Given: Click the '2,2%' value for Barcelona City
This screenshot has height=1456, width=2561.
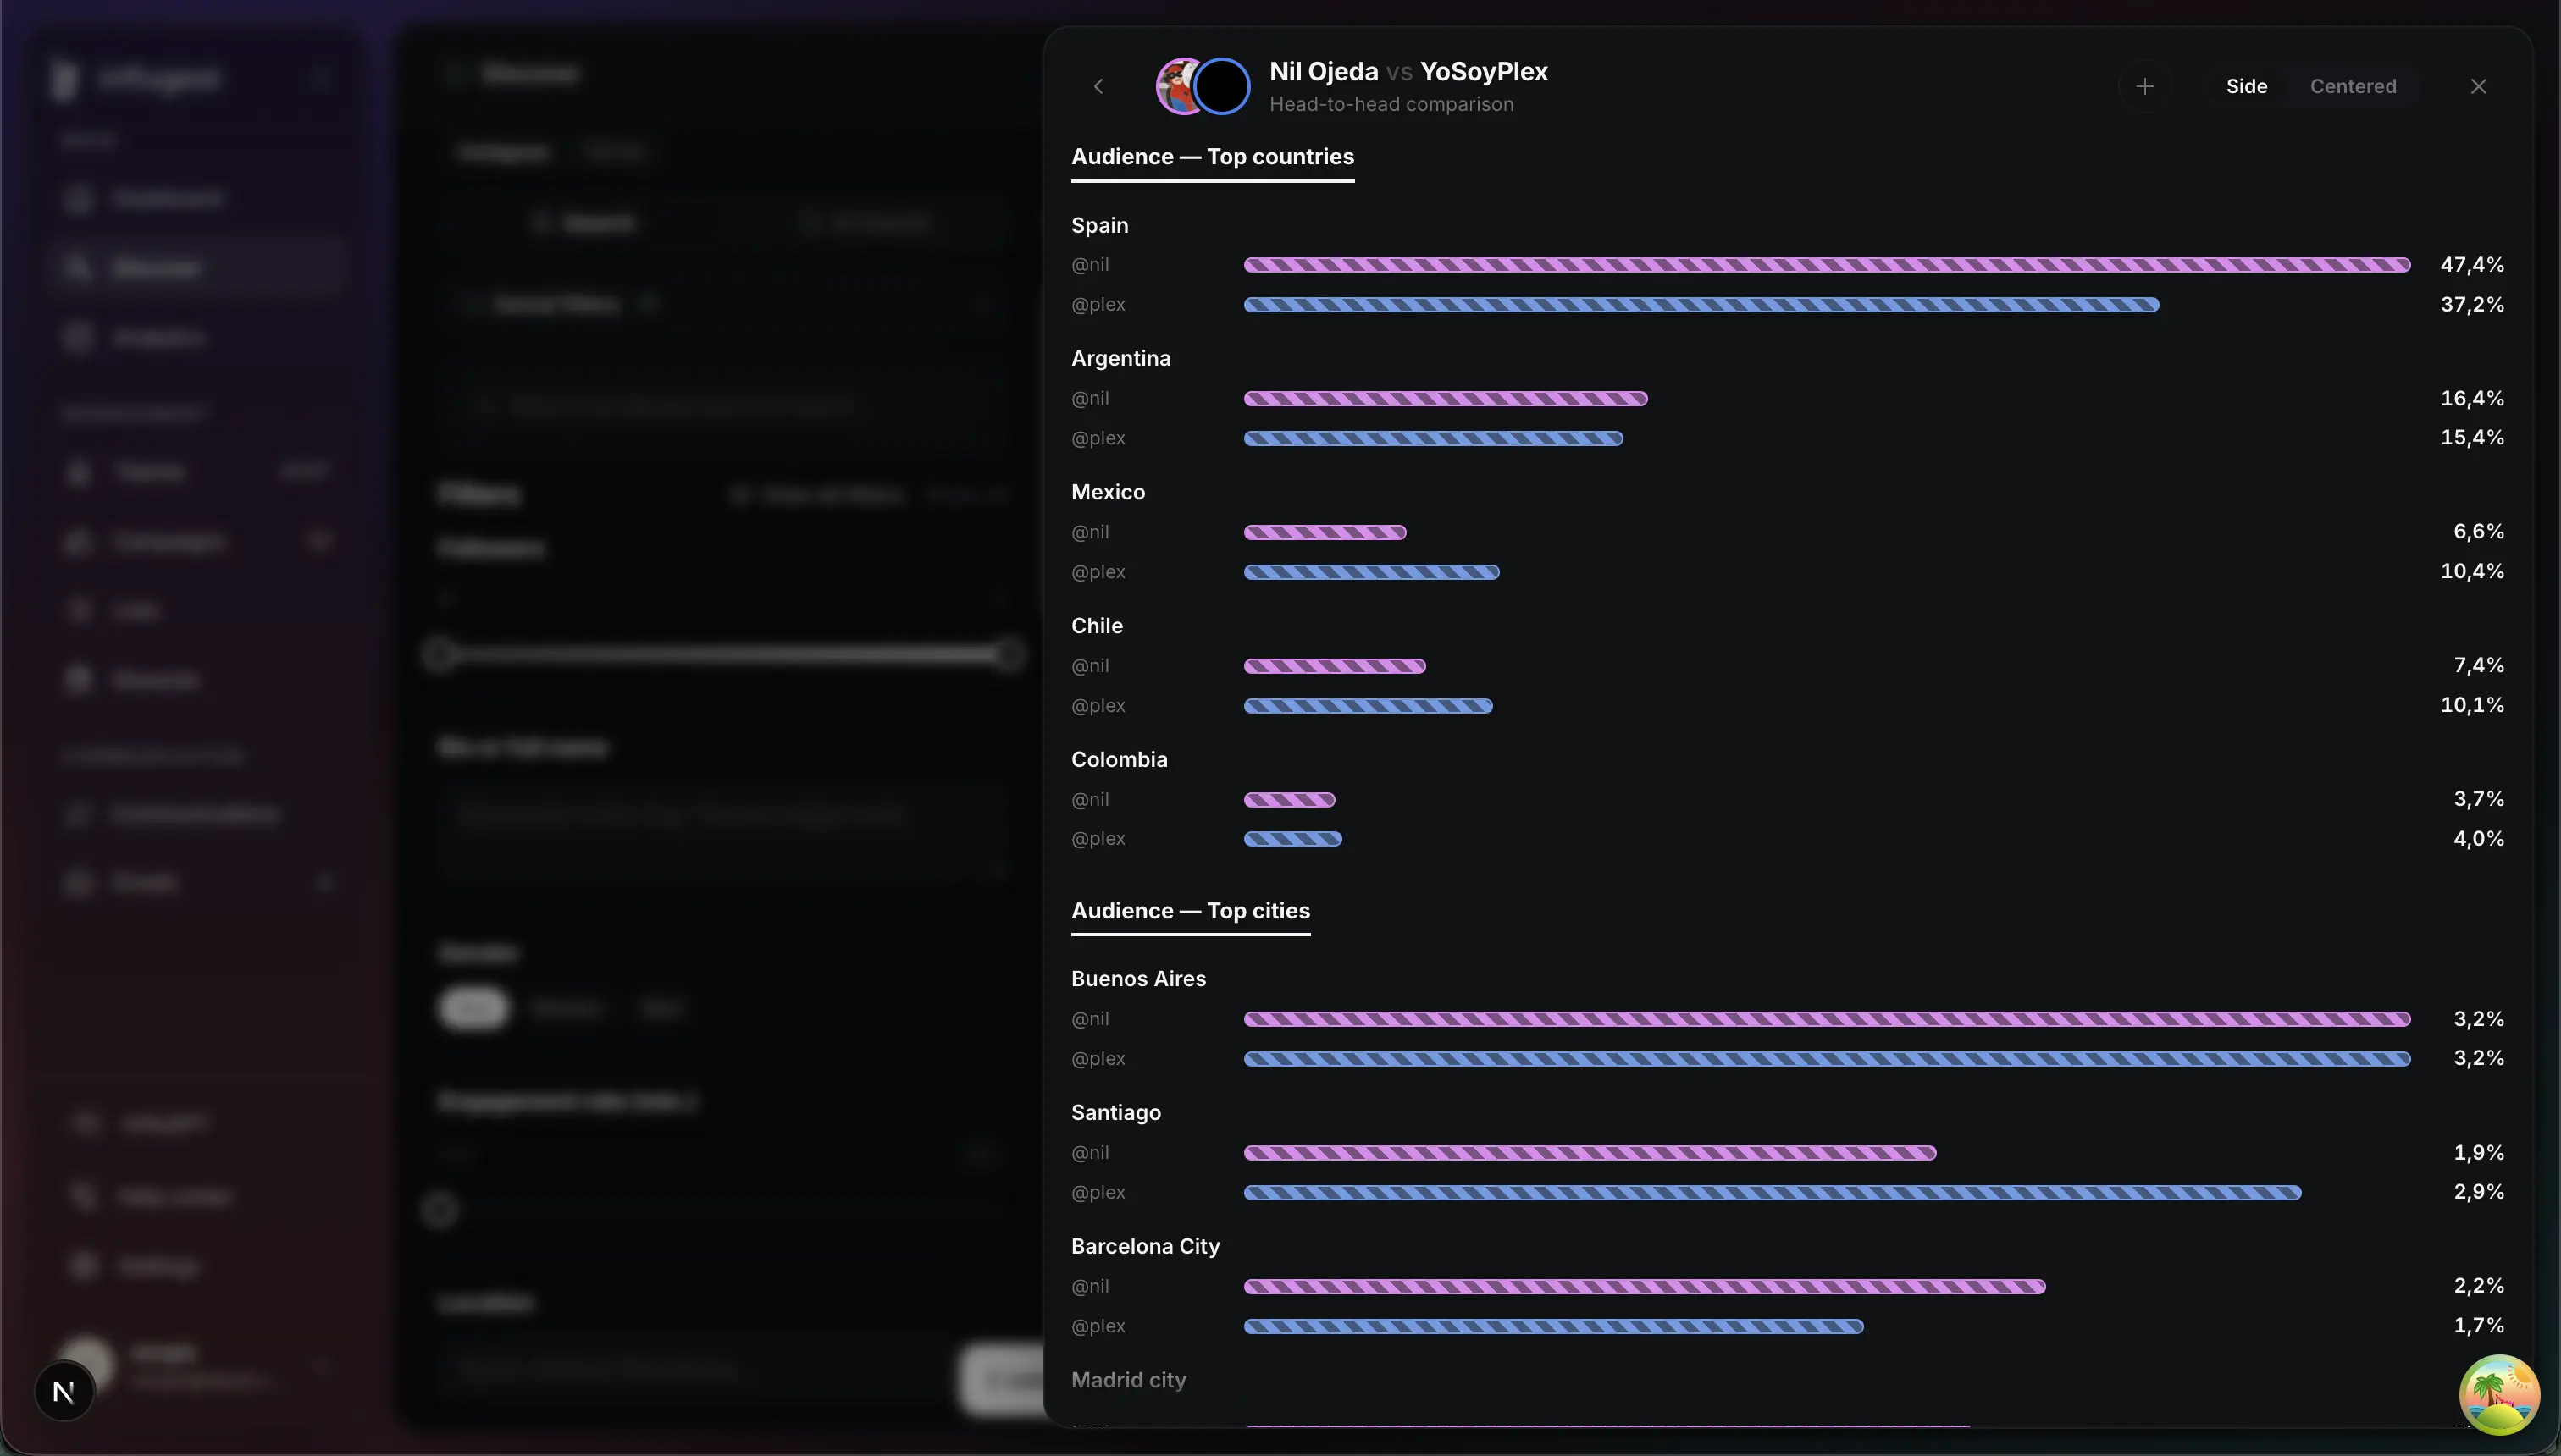Looking at the screenshot, I should [2479, 1286].
